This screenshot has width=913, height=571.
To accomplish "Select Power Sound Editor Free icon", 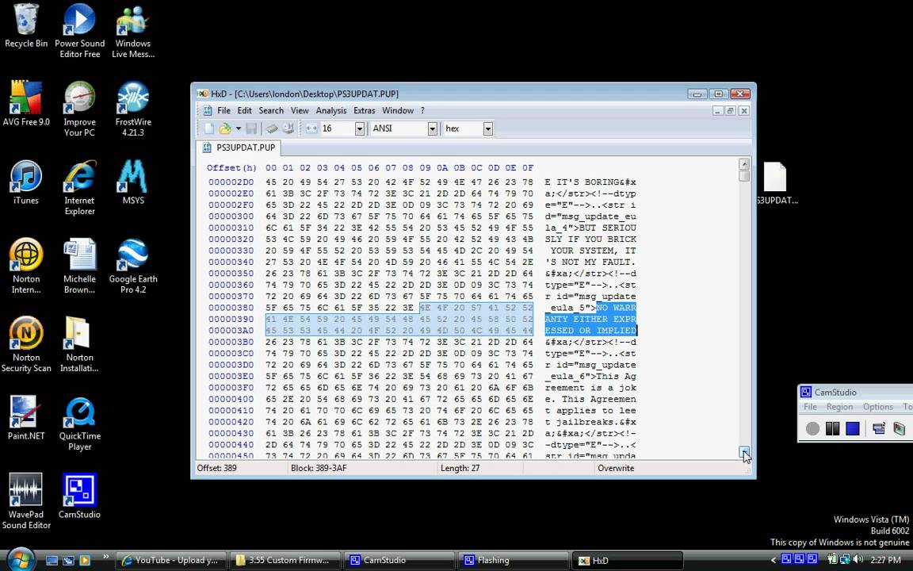I will (x=80, y=31).
